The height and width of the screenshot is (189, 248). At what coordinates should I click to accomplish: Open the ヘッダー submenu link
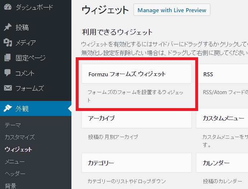coord(15,174)
